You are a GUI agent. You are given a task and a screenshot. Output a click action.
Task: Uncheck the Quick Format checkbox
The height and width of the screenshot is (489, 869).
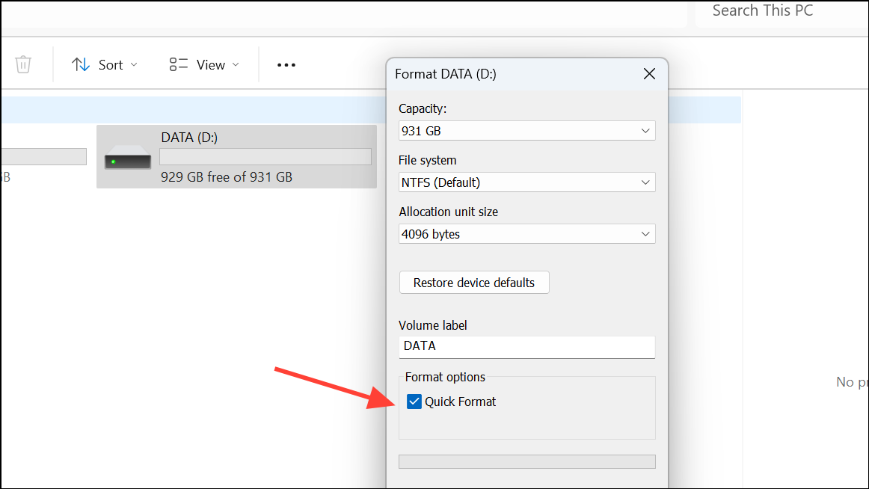tap(414, 402)
